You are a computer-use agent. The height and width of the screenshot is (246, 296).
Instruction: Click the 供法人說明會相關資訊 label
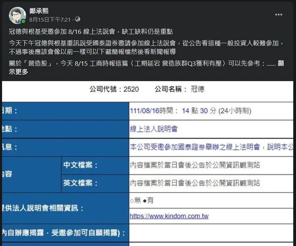click(42, 208)
